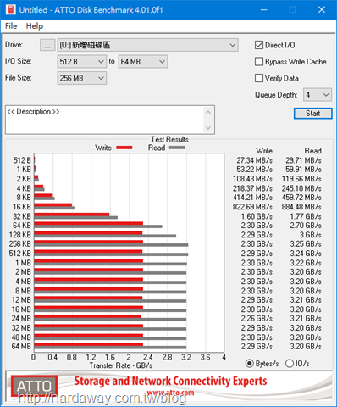This screenshot has width=337, height=407.
Task: Click the 48 MB row label
Action: tap(21, 337)
